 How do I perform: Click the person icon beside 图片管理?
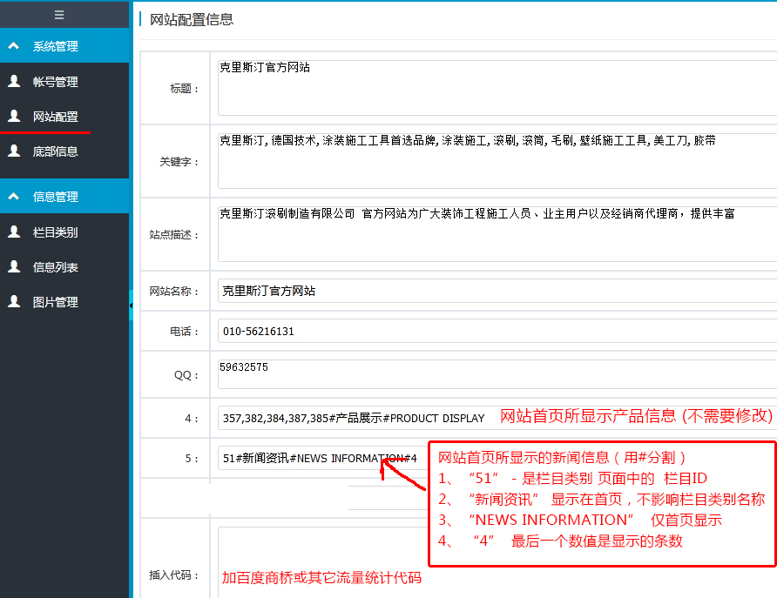tap(14, 301)
